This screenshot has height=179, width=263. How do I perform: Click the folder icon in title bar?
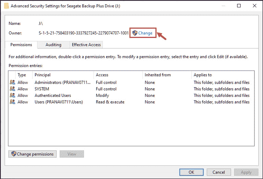point(6,6)
